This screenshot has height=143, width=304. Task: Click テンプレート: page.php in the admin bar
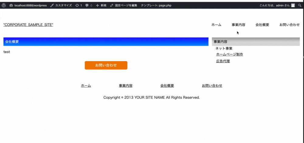[156, 5]
